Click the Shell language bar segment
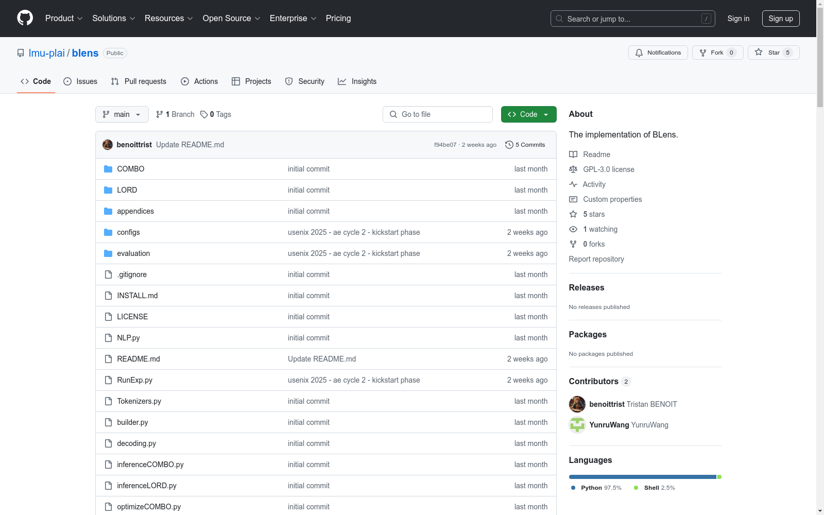Screen dimensions: 824x515 (719, 477)
